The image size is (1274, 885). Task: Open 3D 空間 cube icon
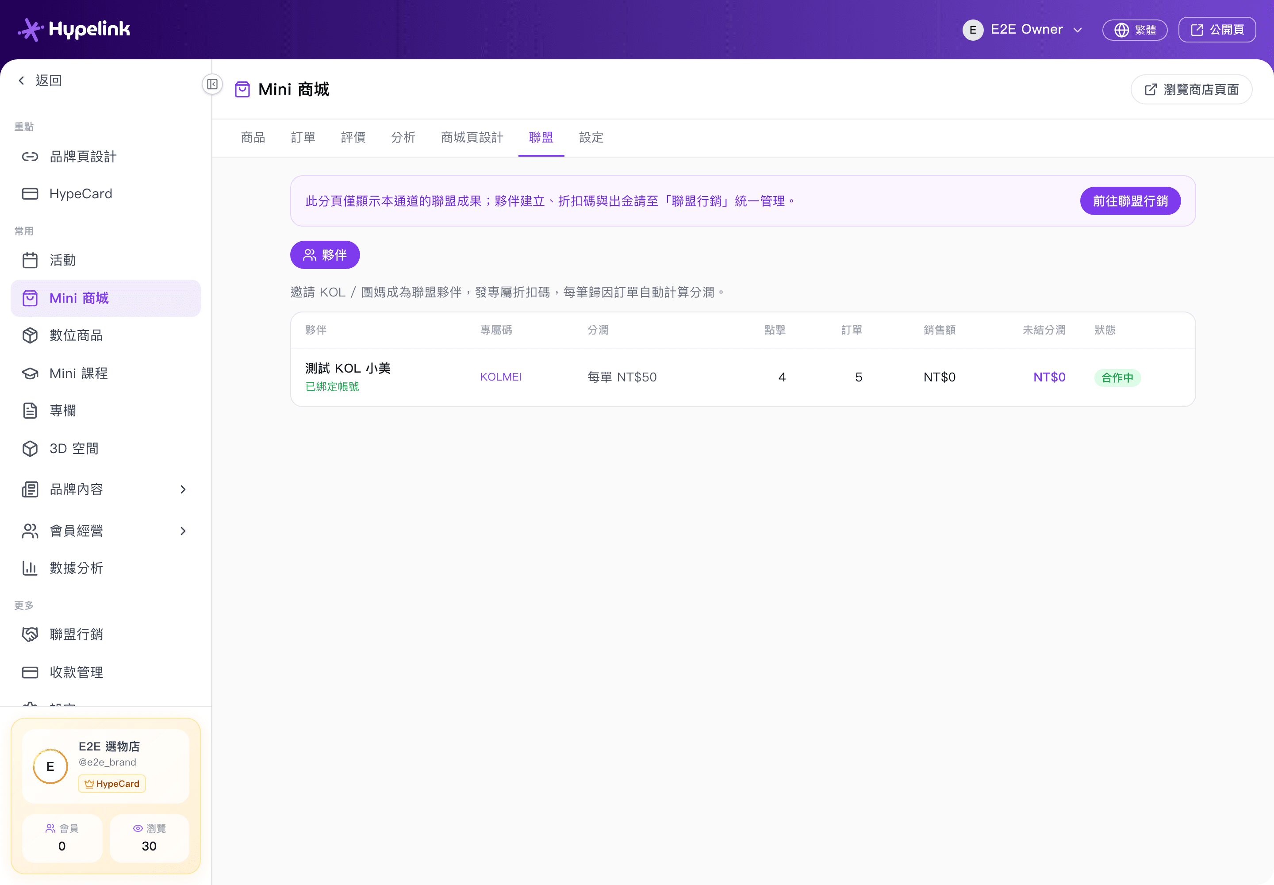(30, 449)
